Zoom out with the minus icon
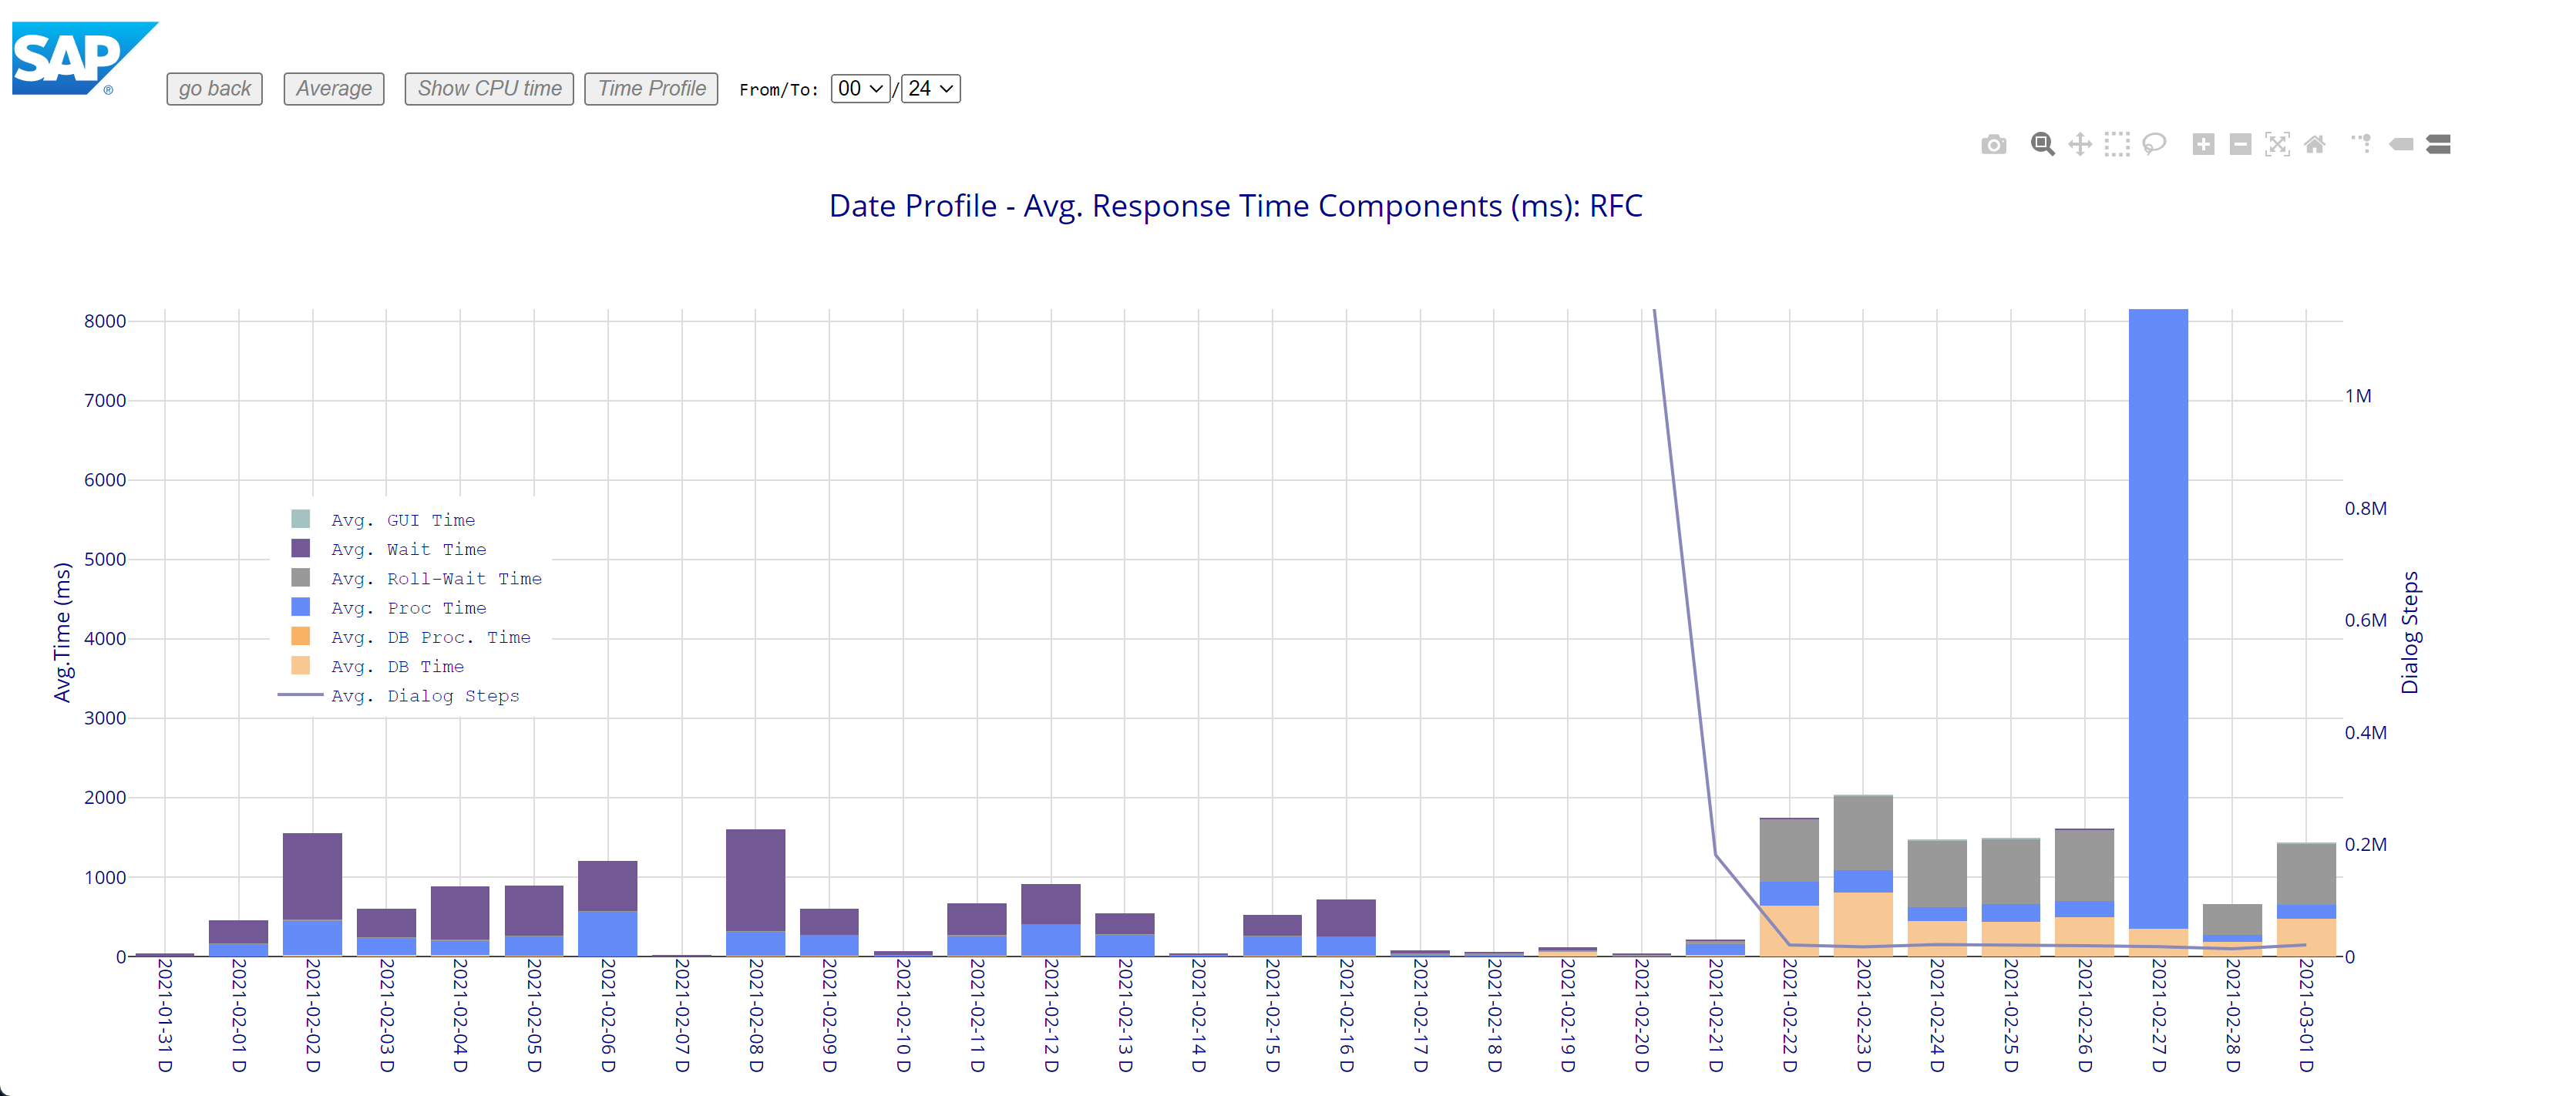This screenshot has width=2576, height=1096. pos(2240,145)
